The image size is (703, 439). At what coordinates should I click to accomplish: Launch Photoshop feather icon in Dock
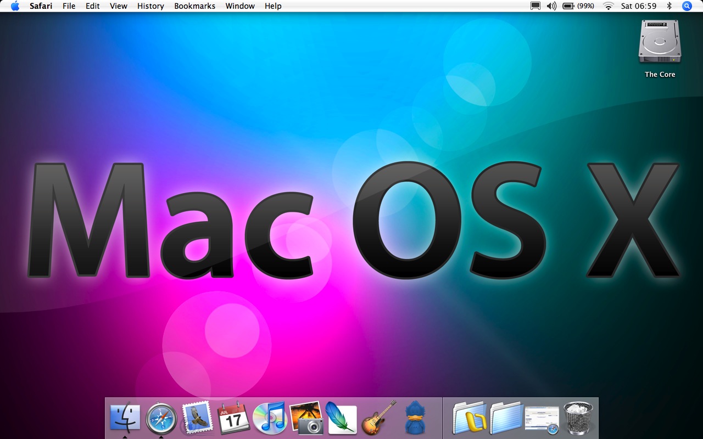click(x=341, y=418)
